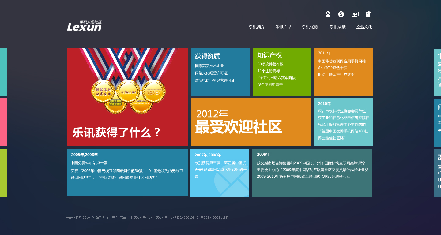This screenshot has height=235, width=441.
Task: Click the 2012年 最受欢迎社区 banner tile
Action: pyautogui.click(x=251, y=122)
